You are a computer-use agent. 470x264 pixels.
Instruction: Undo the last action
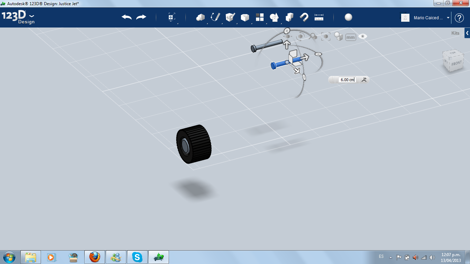[127, 17]
